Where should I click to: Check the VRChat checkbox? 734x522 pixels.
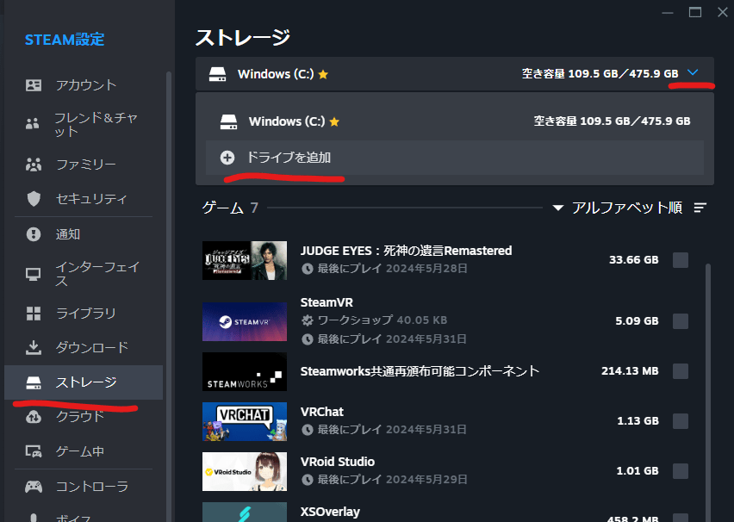coord(681,421)
